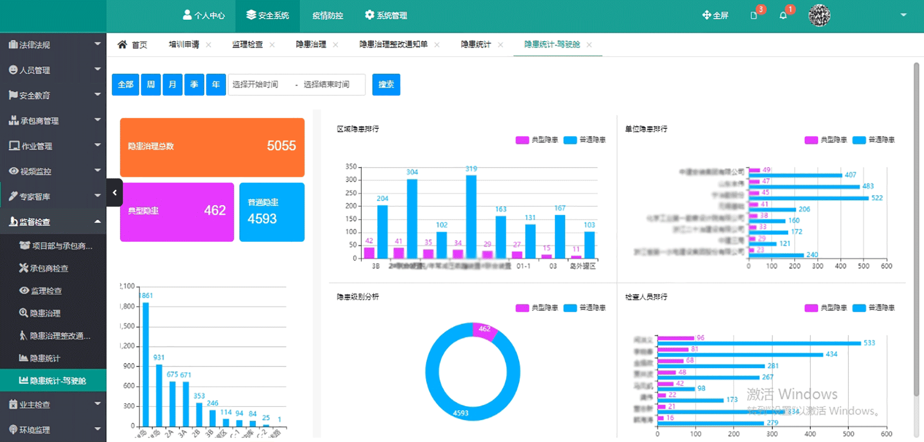Open the document icon with badge 3
Screen dimensions: 924x442
click(754, 15)
